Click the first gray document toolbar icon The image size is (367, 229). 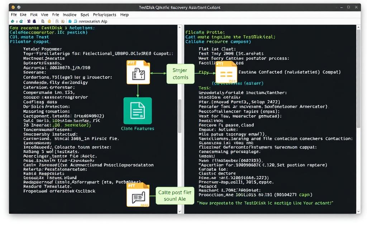[x=43, y=21]
